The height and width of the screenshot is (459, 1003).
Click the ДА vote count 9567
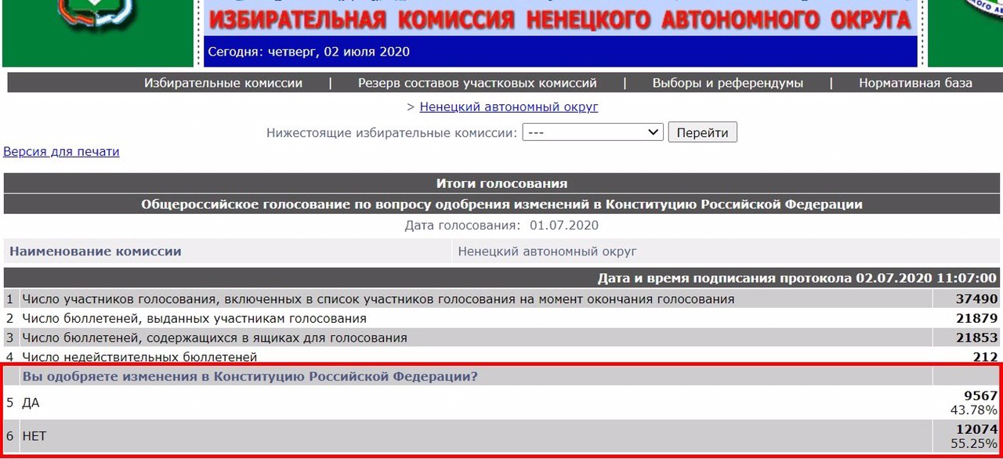983,396
